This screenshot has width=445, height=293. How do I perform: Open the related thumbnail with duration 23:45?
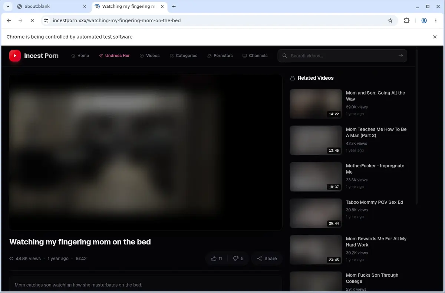tap(316, 250)
